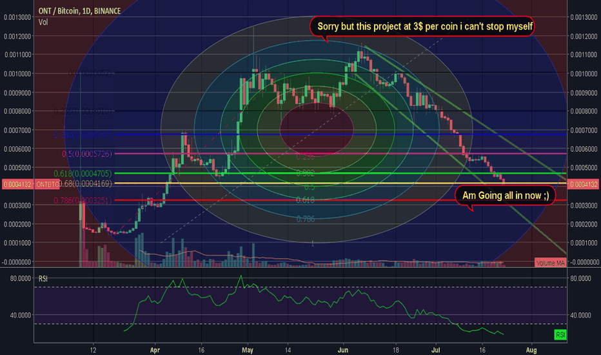Click the 0.786 Fibonacci circle label
This screenshot has width=601, height=355.
tap(306, 219)
